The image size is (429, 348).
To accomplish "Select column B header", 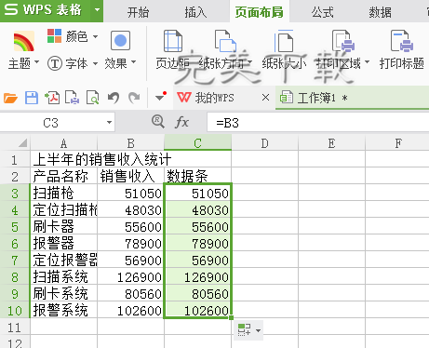I will pos(130,143).
